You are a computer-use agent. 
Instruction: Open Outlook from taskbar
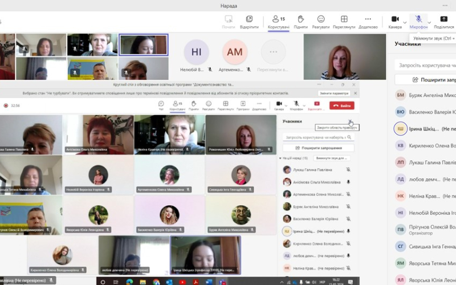click(169, 282)
